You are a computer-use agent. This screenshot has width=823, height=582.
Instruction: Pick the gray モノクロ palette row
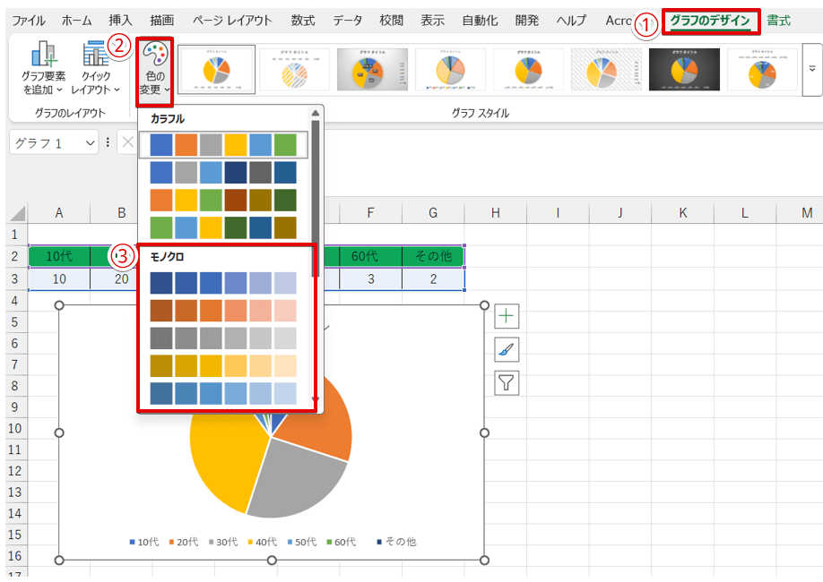click(223, 338)
